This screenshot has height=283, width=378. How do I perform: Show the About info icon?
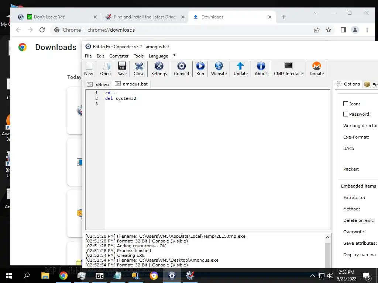261,69
